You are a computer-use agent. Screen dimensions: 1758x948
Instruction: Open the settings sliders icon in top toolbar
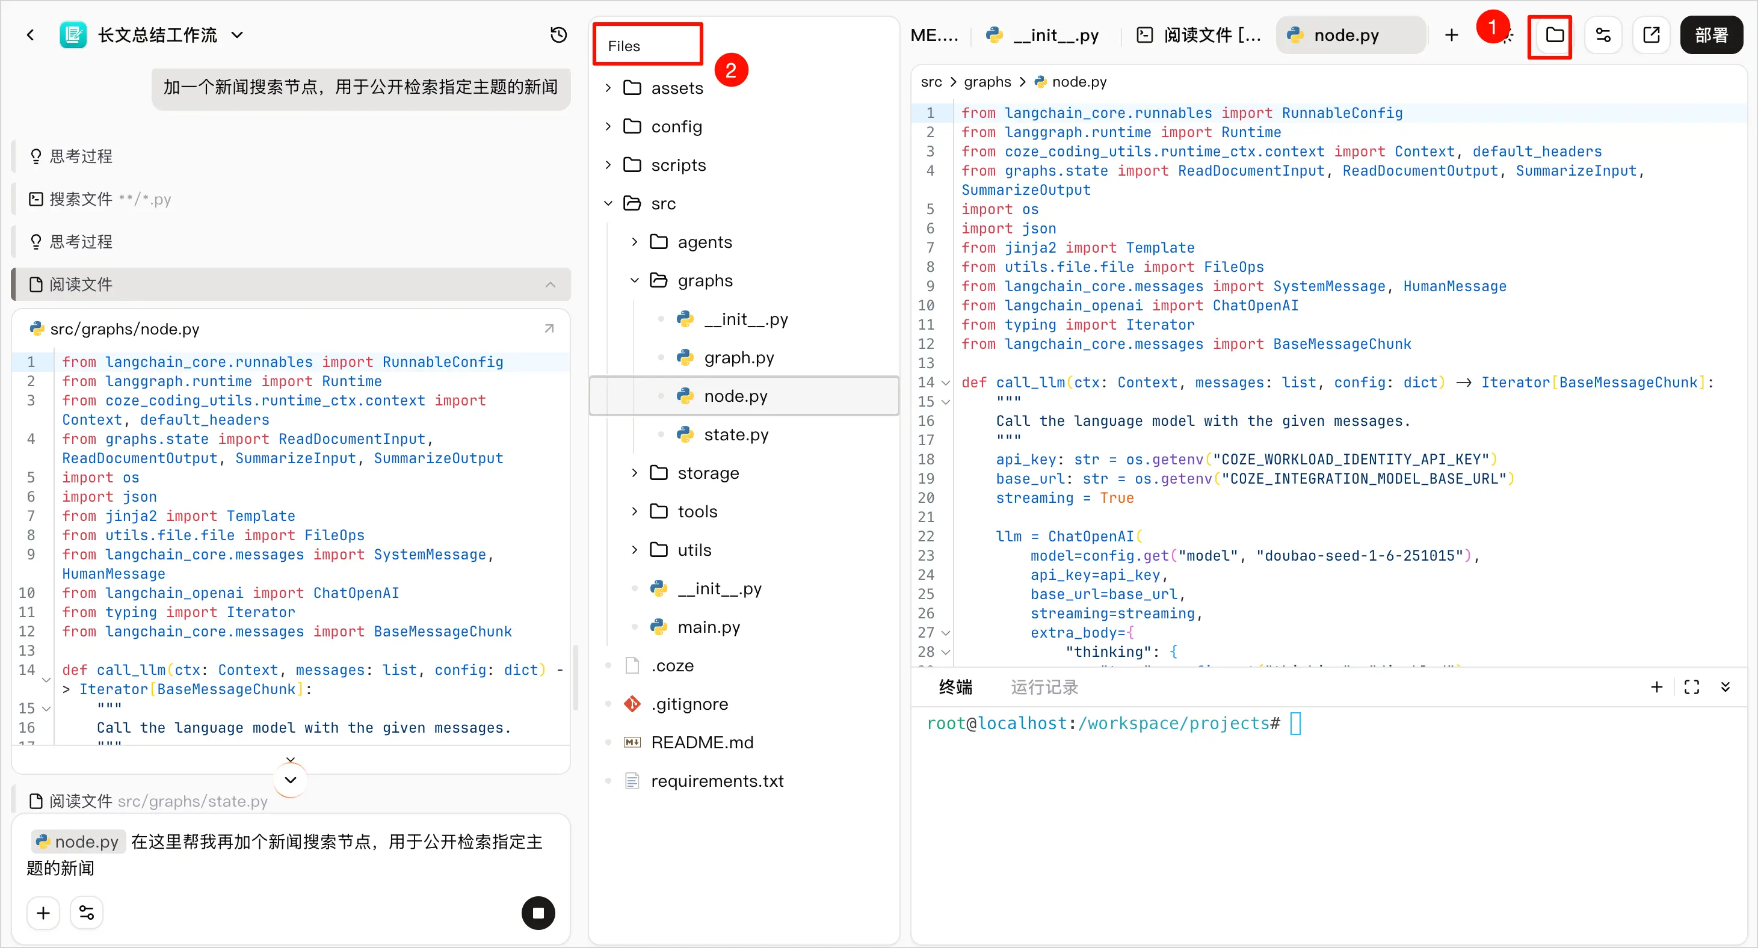click(1603, 35)
